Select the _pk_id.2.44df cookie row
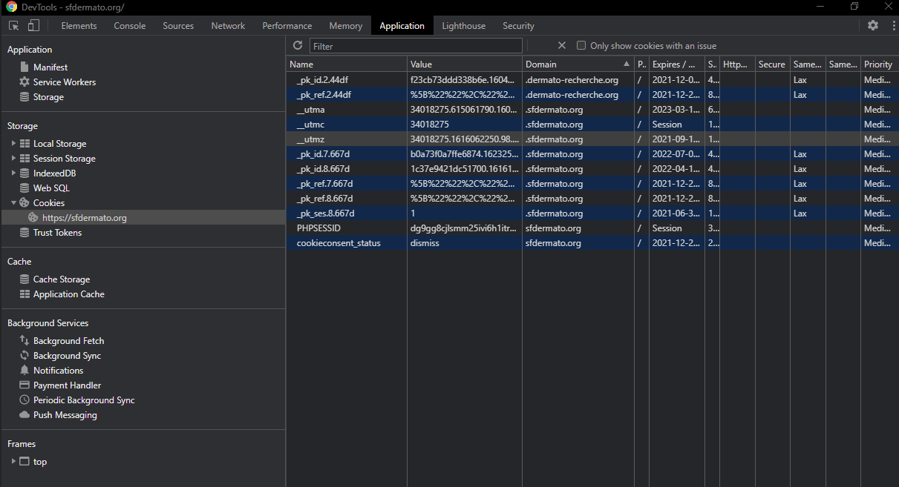This screenshot has height=487, width=899. tap(592, 80)
